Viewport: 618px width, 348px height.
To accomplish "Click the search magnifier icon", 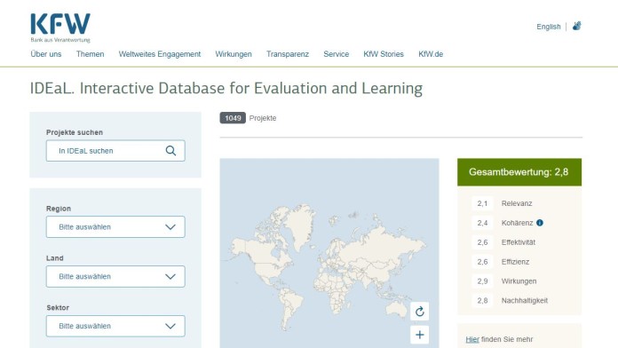I will (x=170, y=151).
